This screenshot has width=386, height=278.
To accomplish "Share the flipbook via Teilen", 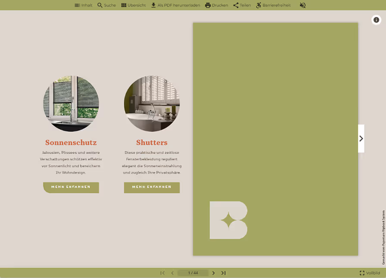I will point(242,5).
